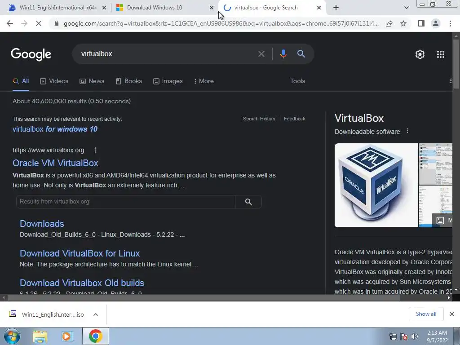Open Download Virtualbox Old builds link
Image resolution: width=460 pixels, height=345 pixels.
point(82,283)
